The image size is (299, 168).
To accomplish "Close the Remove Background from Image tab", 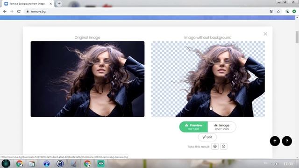I will point(51,4).
